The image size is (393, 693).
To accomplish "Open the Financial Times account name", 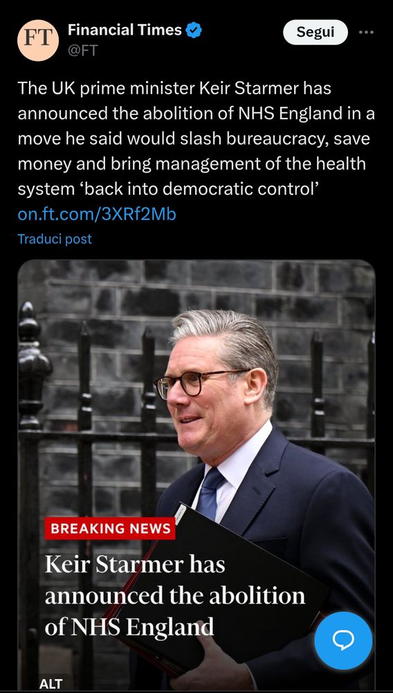I will (125, 30).
